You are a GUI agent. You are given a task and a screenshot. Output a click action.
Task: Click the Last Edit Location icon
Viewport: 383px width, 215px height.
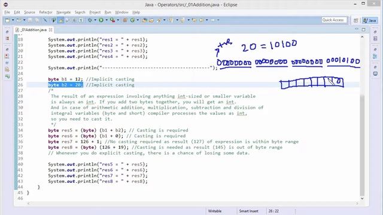pos(194,20)
